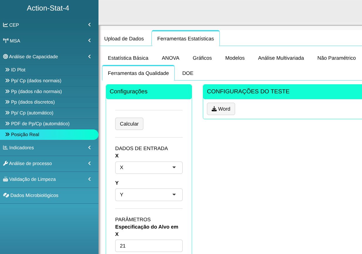The image size is (362, 254).
Task: Click the Indicadores bar chart icon
Action: pos(6,147)
